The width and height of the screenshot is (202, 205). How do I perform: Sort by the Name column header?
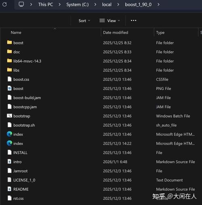(x=16, y=33)
